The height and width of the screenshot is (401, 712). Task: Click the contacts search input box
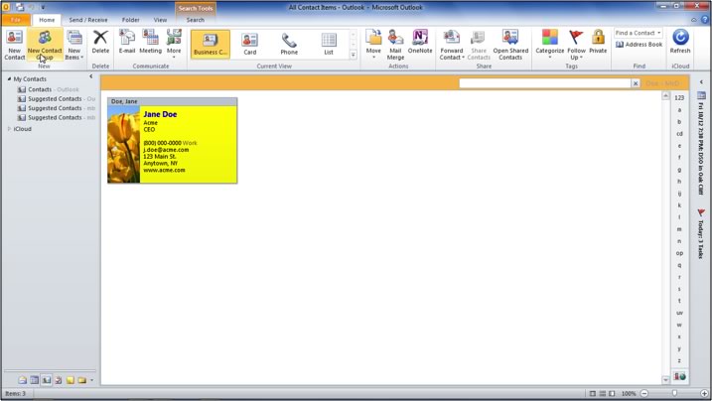tap(544, 83)
